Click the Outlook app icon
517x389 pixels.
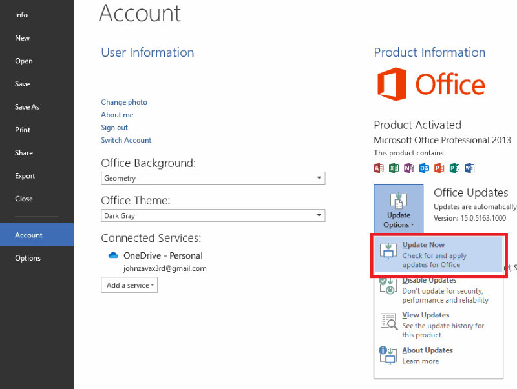click(424, 168)
